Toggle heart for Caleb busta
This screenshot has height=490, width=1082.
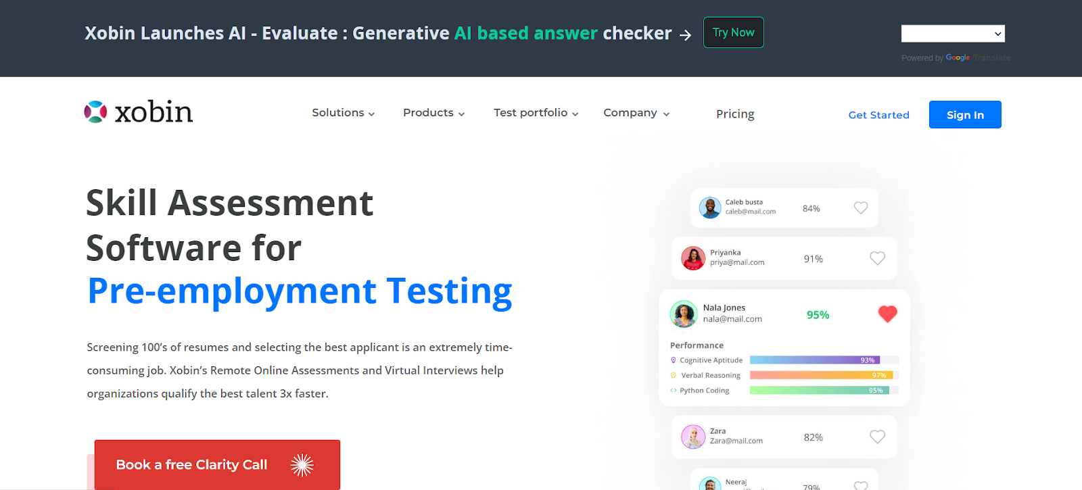coord(861,208)
